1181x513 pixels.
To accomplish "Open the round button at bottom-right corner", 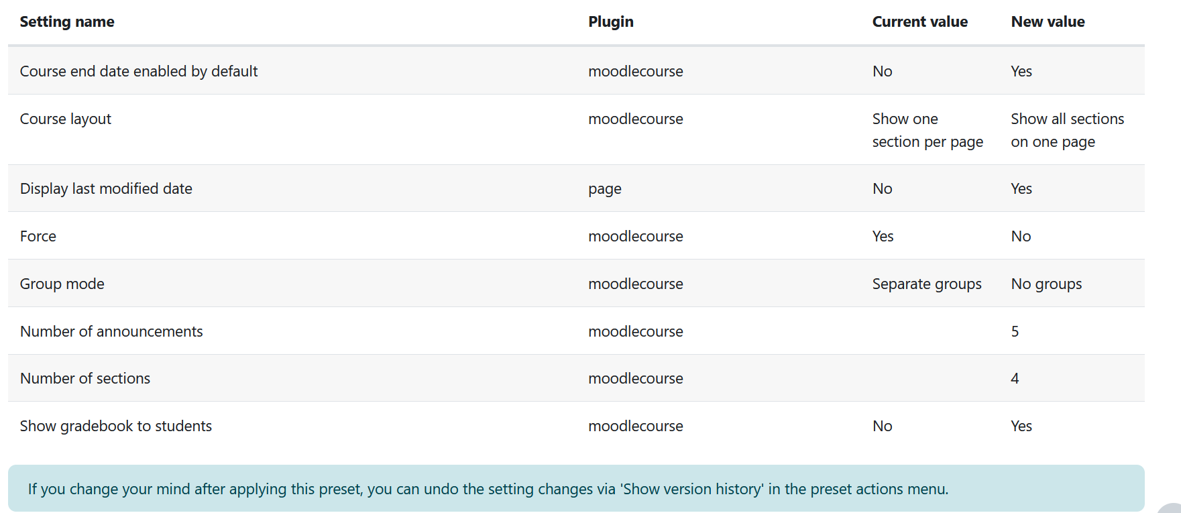I will (1170, 508).
